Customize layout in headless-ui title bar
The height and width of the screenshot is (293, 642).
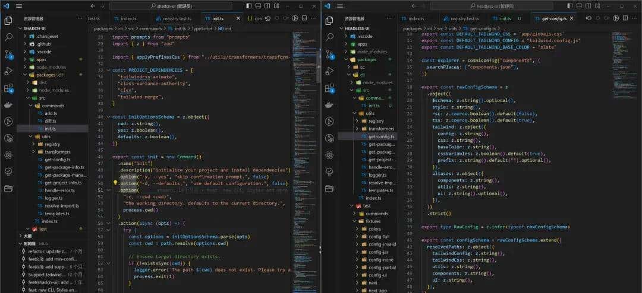597,6
